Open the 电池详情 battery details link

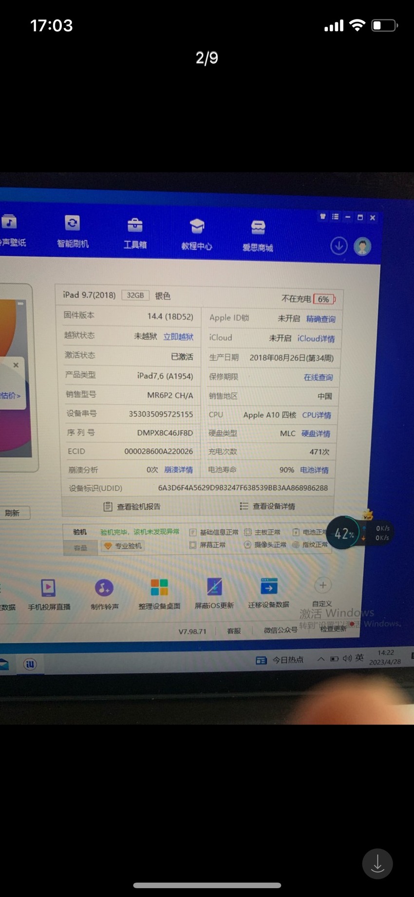[x=314, y=470]
